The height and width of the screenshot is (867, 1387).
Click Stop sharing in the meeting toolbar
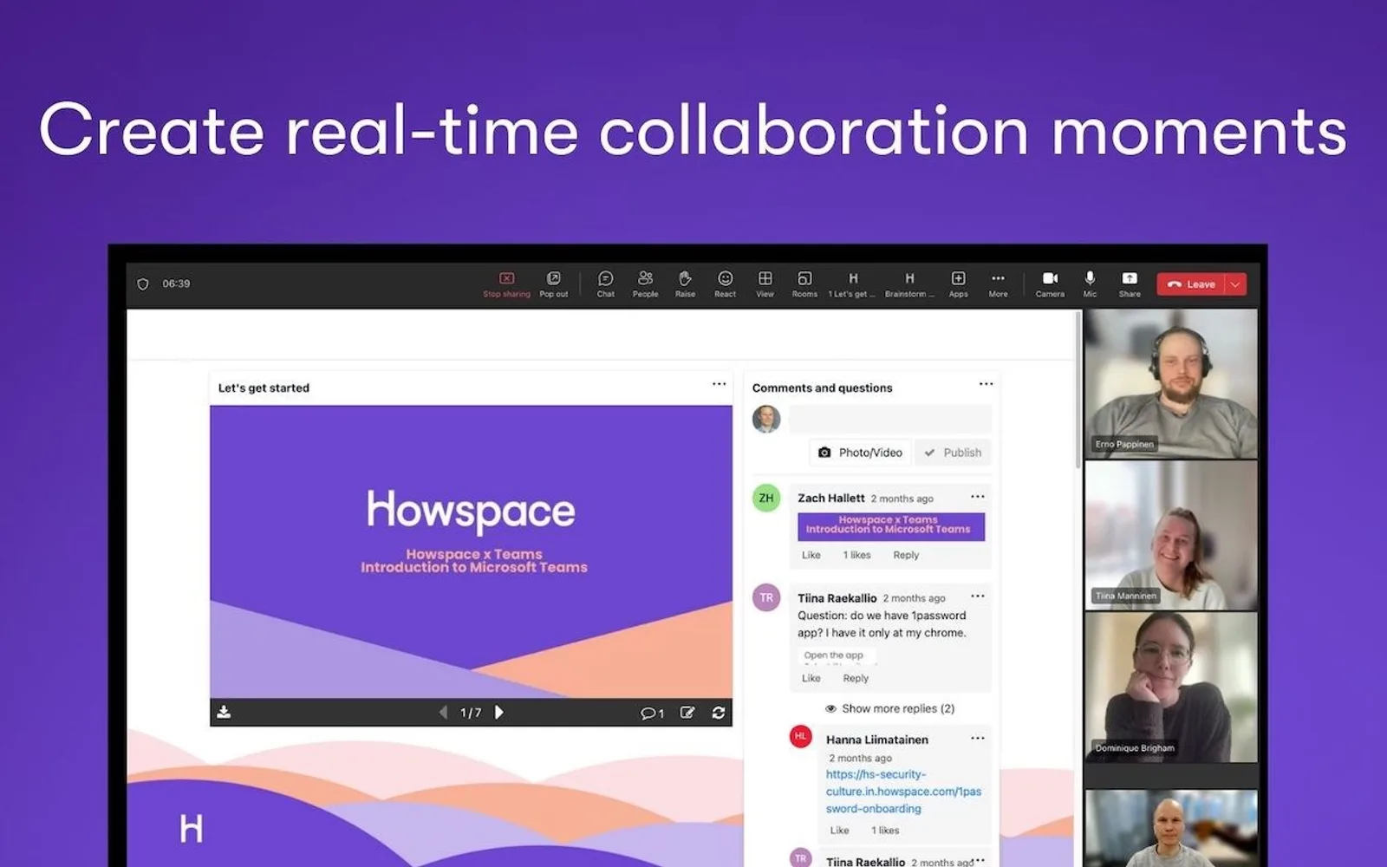click(x=506, y=284)
